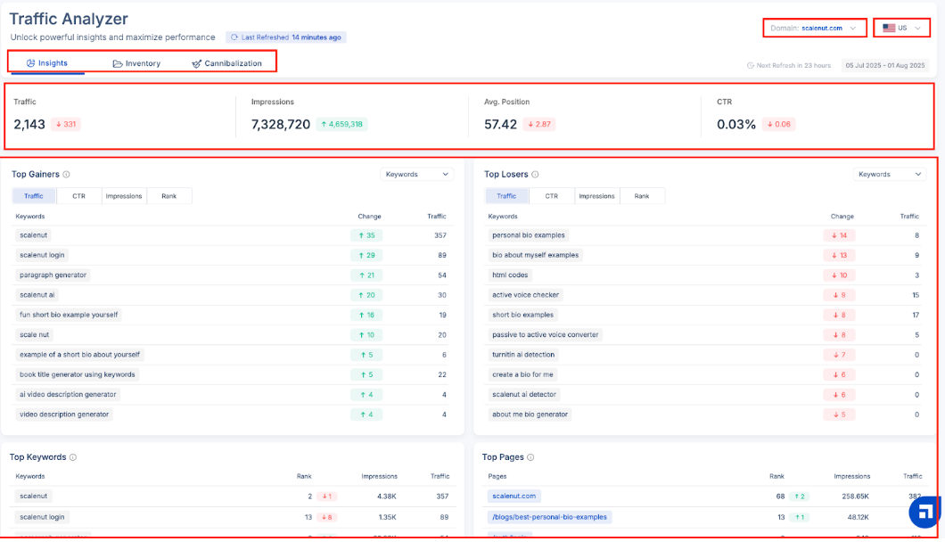This screenshot has height=542, width=945.
Task: Switch Top Losers to Impressions view
Action: pyautogui.click(x=596, y=196)
